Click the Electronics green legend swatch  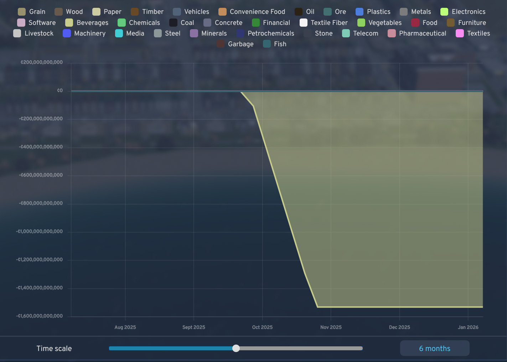444,12
